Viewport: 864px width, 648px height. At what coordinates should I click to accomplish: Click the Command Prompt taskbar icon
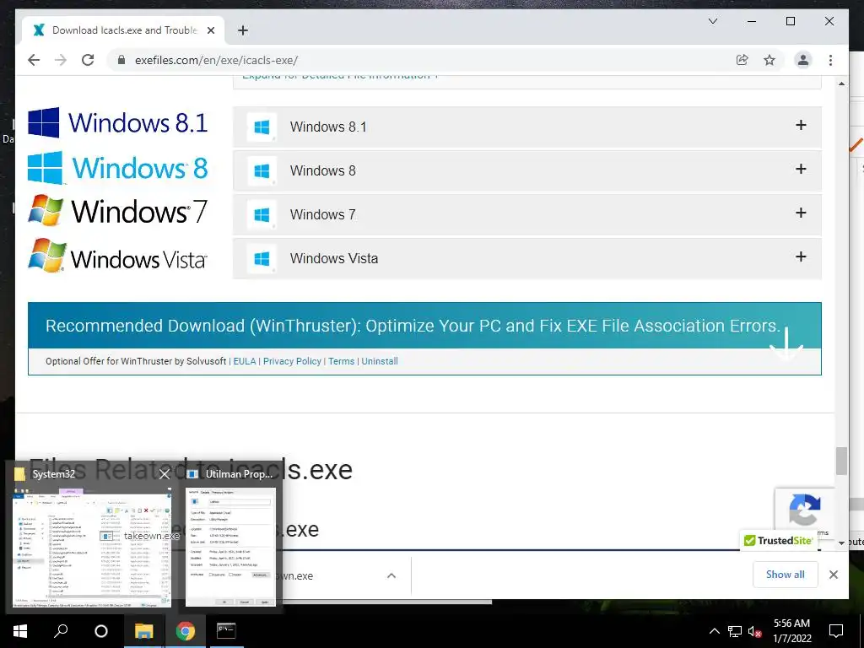(226, 631)
